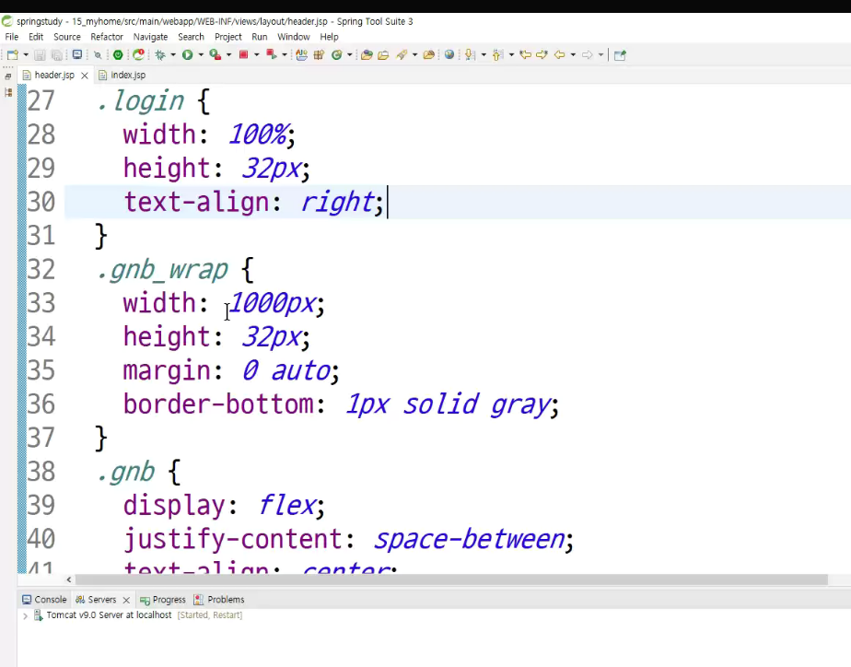Expand the Stop dropdown arrow

[x=257, y=54]
